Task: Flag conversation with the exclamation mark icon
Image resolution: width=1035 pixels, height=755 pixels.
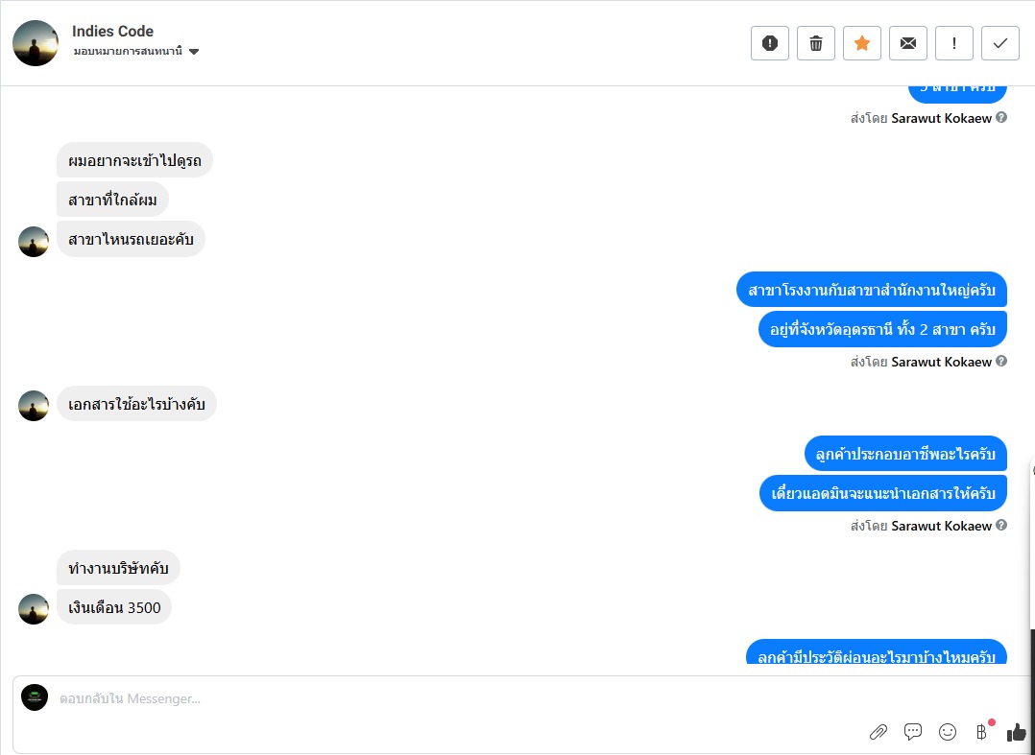Action: [x=953, y=43]
